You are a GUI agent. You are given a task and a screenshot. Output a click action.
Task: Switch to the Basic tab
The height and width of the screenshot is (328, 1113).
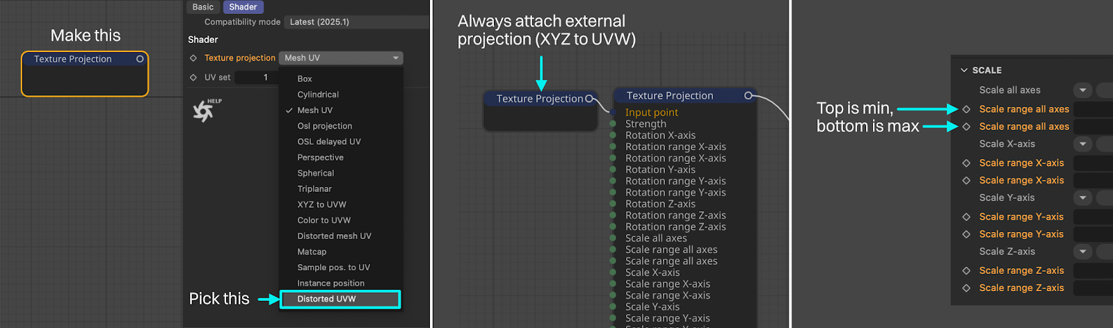[x=203, y=7]
